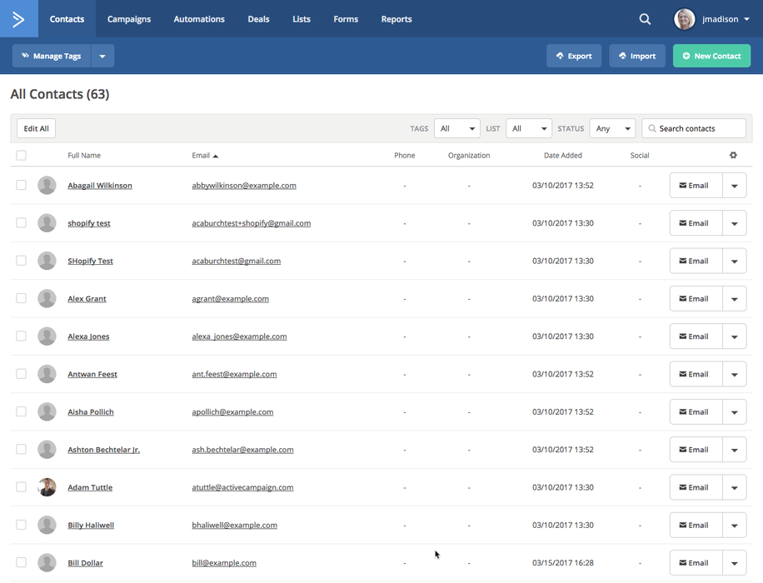Open the Reports tab

(396, 19)
